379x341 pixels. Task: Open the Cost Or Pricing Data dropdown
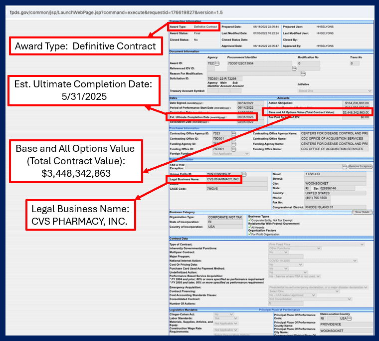click(x=286, y=265)
